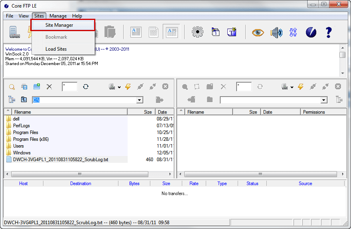Screen dimensions: 351x229
Task: Click upload arrow button in local pane
Action: coord(160,100)
